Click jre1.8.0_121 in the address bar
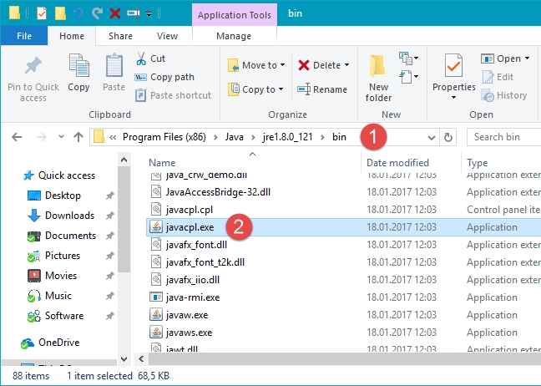This screenshot has height=386, width=541. [x=287, y=137]
